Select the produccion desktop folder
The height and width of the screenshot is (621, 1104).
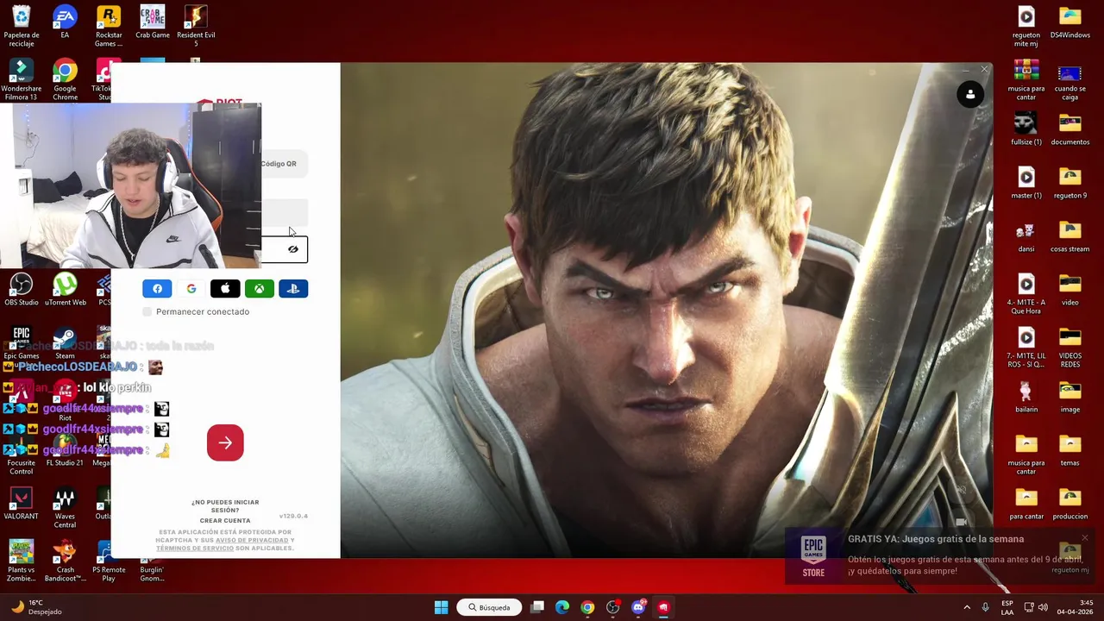pyautogui.click(x=1069, y=504)
